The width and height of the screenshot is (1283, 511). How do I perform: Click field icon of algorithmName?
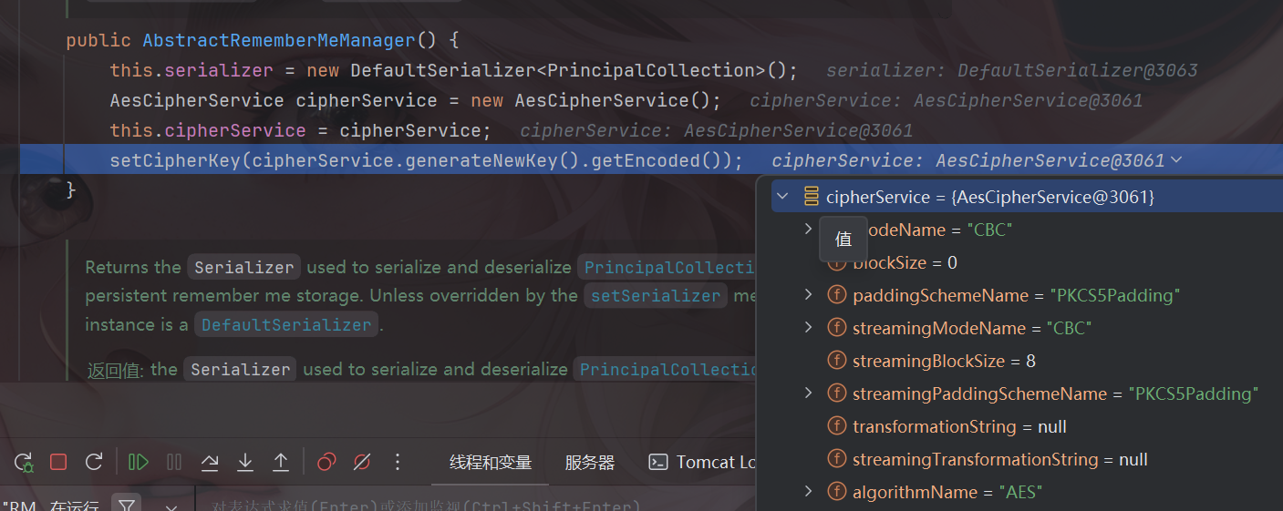(835, 492)
